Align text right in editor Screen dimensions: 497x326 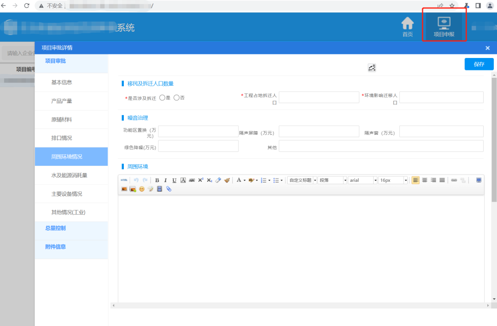[x=433, y=180]
